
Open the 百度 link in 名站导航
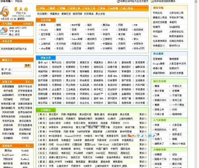click(x=74, y=30)
